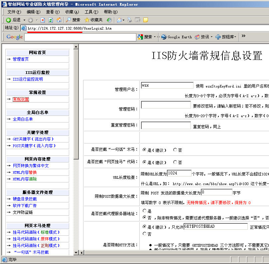Go to the Home page icon
Screen dimensions: 269x264
[59, 20]
